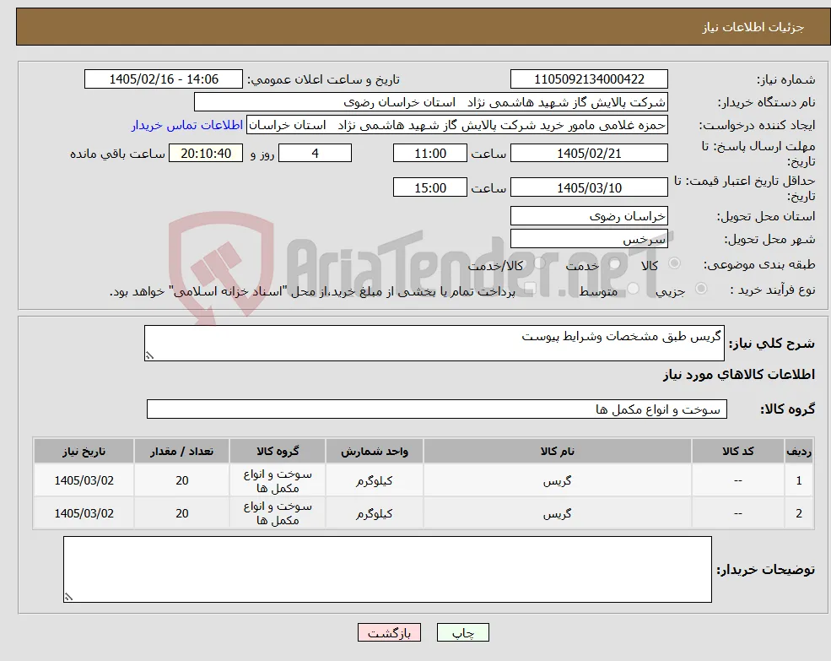The image size is (831, 661).
Task: Click the buyer notes textarea
Action: click(x=387, y=569)
